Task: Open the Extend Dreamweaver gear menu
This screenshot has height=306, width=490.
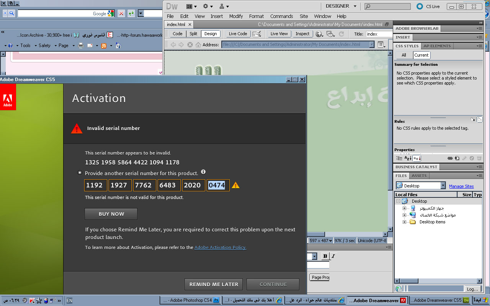Action: pos(208,7)
